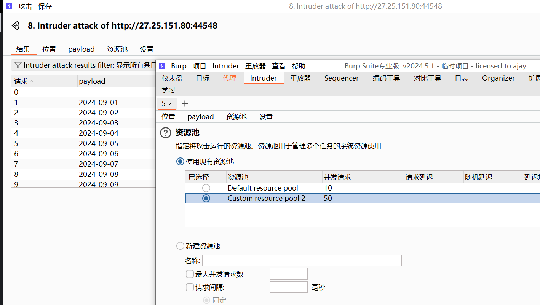Select the Custom resource pool 2 radio
Image resolution: width=540 pixels, height=305 pixels.
(206, 198)
